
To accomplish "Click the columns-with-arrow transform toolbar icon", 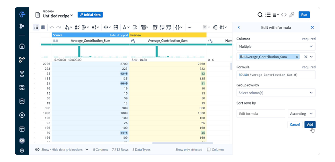I will (x=162, y=27).
